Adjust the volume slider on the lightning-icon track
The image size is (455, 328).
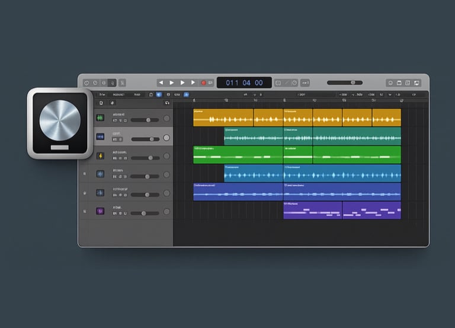(145, 158)
